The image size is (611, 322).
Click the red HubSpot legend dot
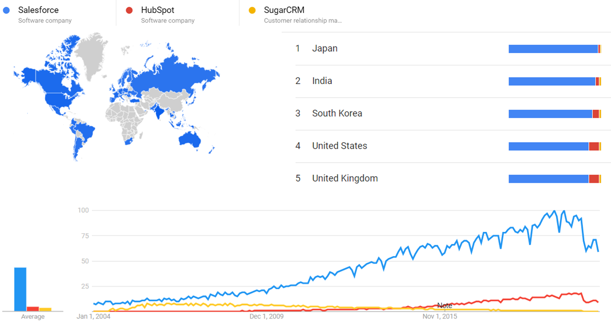(x=129, y=10)
